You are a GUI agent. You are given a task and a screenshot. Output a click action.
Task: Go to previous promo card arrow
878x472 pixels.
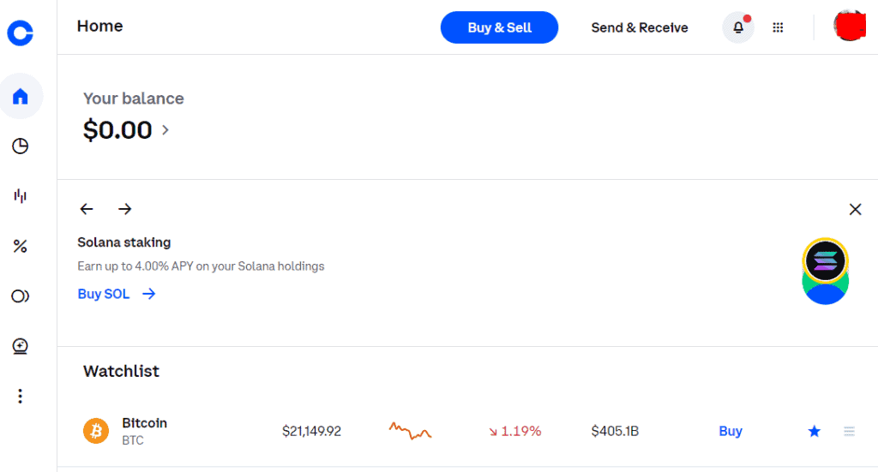(87, 209)
